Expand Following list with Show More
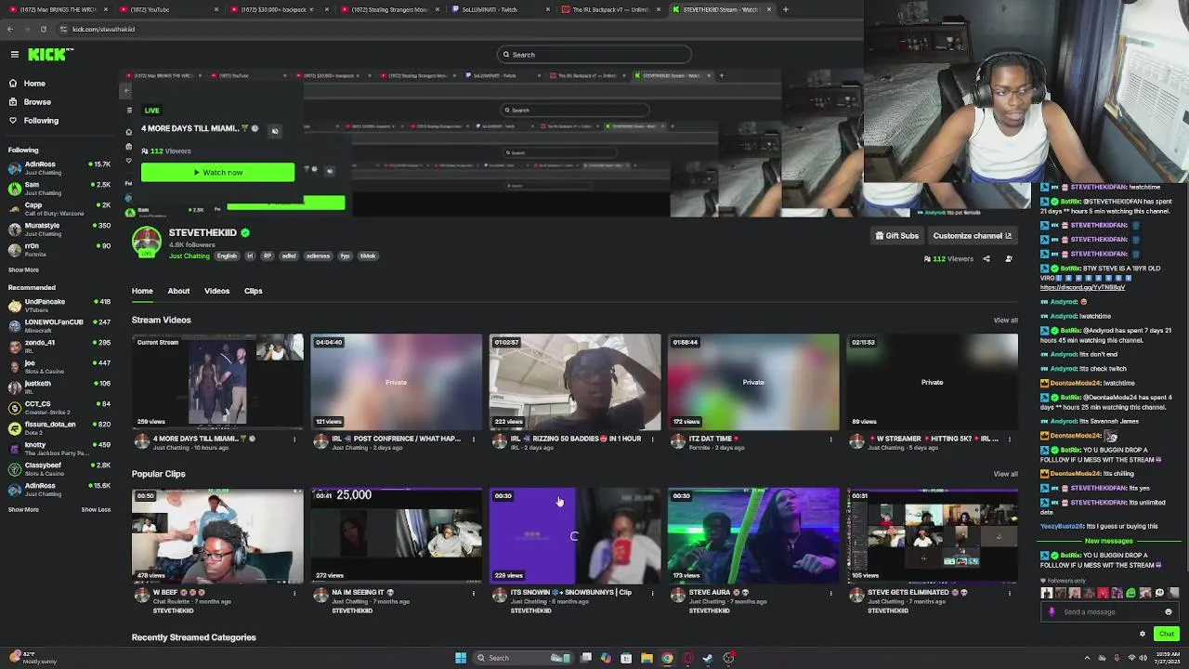 coord(23,270)
